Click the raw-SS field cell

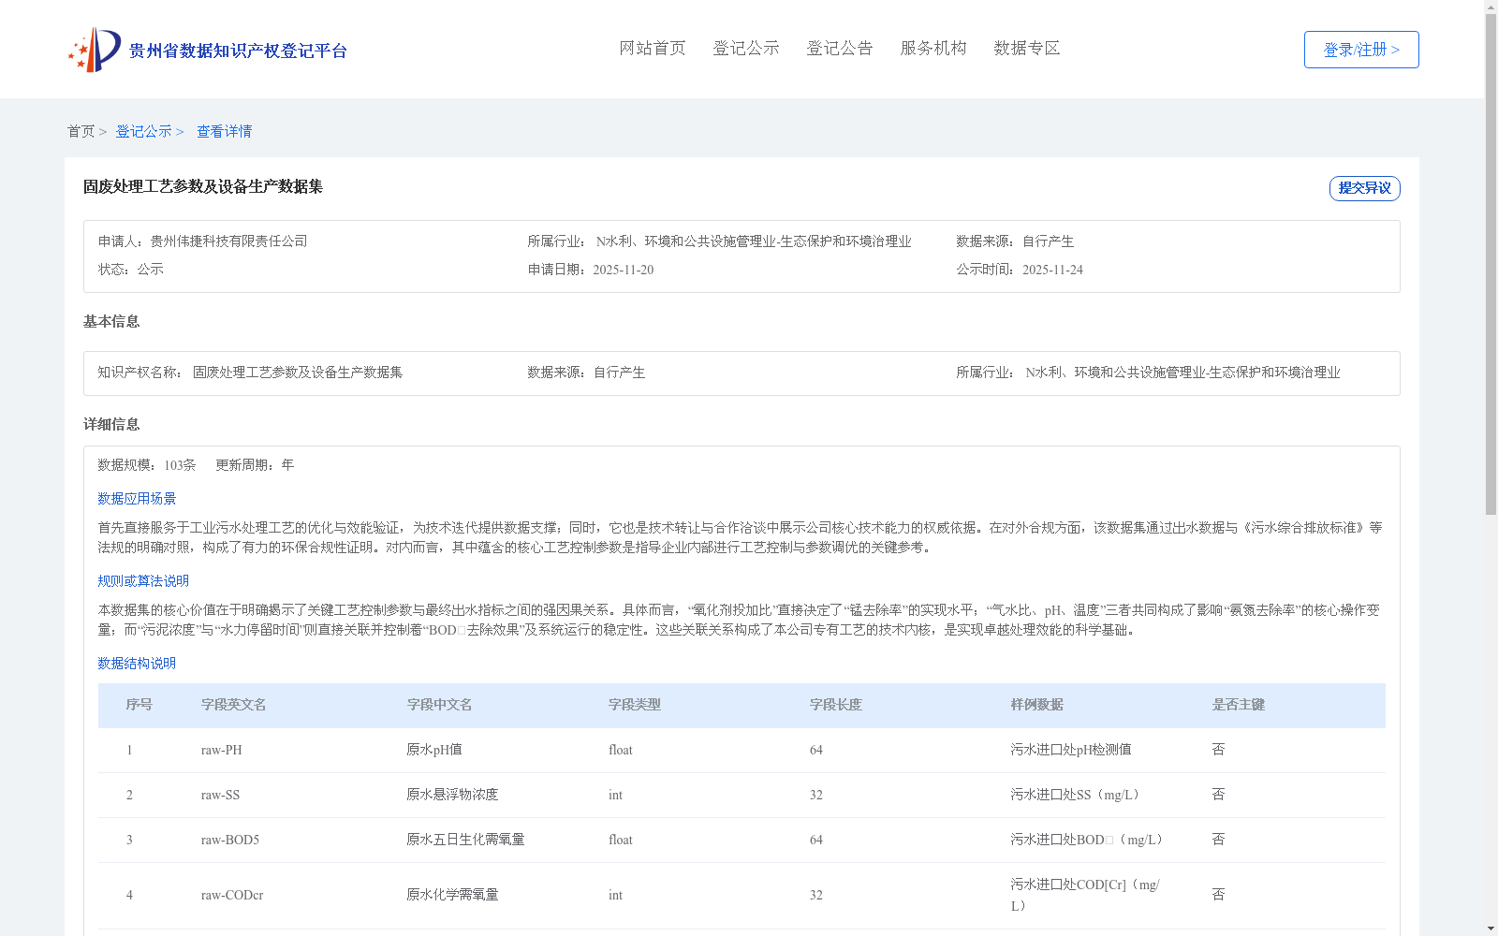click(x=221, y=795)
